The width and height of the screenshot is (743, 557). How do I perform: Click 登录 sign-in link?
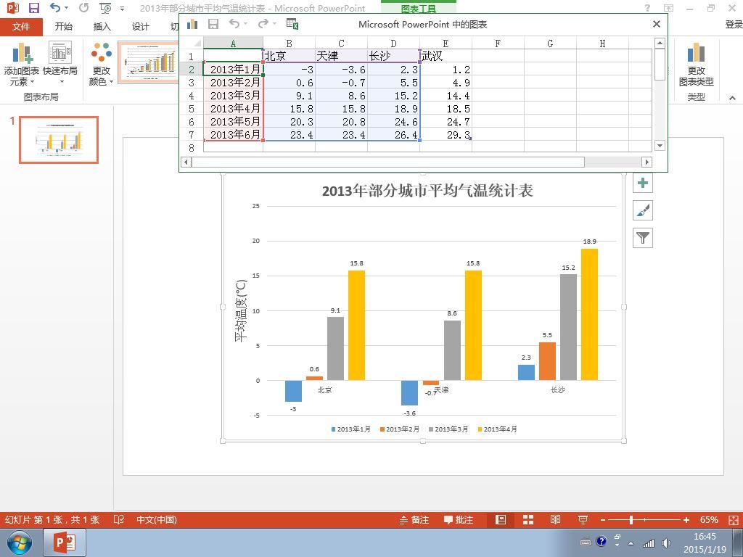734,25
